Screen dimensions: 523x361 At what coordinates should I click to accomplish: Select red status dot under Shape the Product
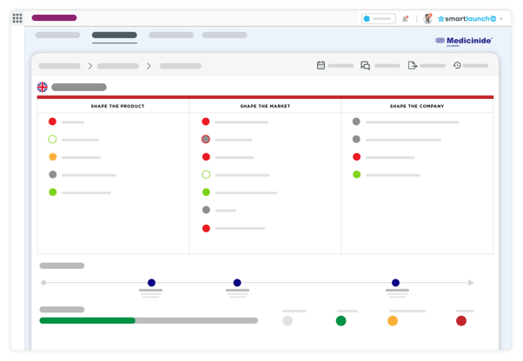click(52, 121)
